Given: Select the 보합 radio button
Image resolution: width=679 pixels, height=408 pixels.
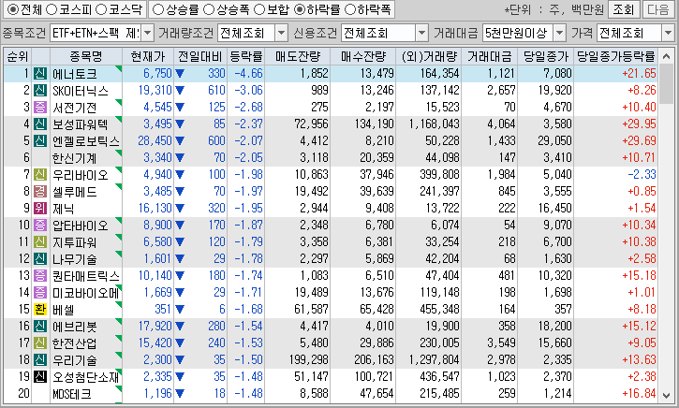Looking at the screenshot, I should coord(258,9).
